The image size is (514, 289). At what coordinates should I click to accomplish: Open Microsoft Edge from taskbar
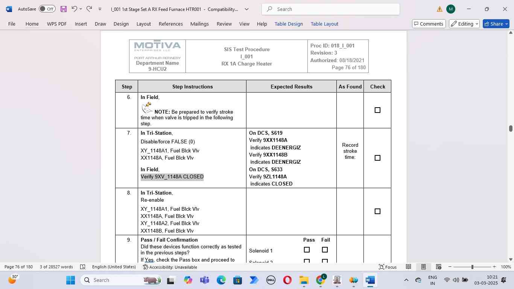click(x=221, y=280)
